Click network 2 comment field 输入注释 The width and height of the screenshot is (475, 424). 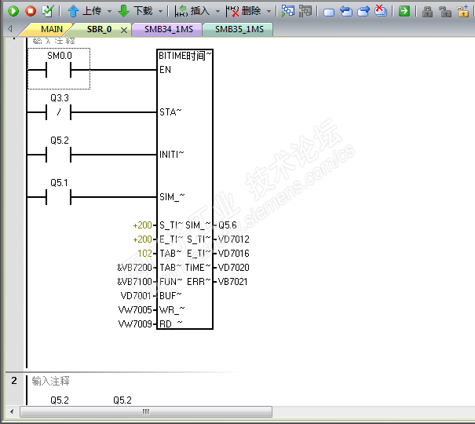pos(50,381)
